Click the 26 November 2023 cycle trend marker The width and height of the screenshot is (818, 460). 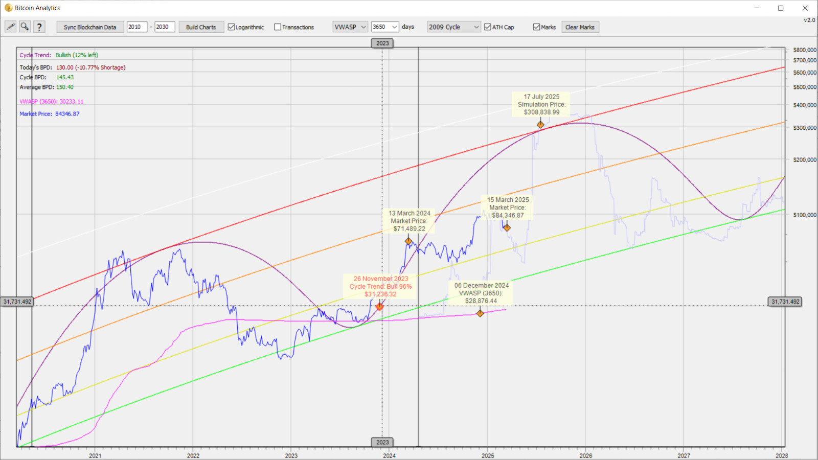pyautogui.click(x=379, y=306)
